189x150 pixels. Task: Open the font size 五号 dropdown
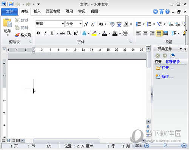(81, 24)
